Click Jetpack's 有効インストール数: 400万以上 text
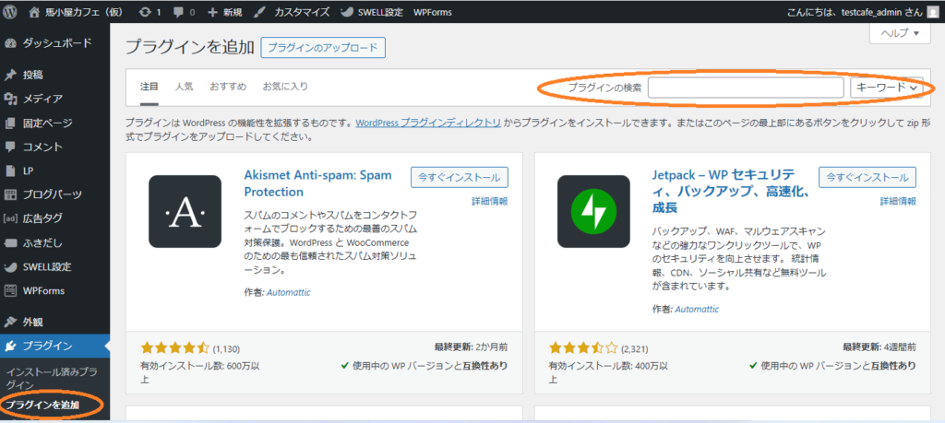 pos(608,372)
